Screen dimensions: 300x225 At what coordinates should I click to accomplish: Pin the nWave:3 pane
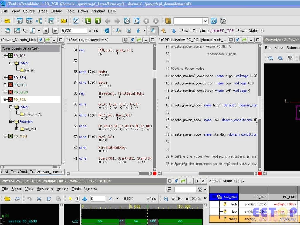(176, 181)
